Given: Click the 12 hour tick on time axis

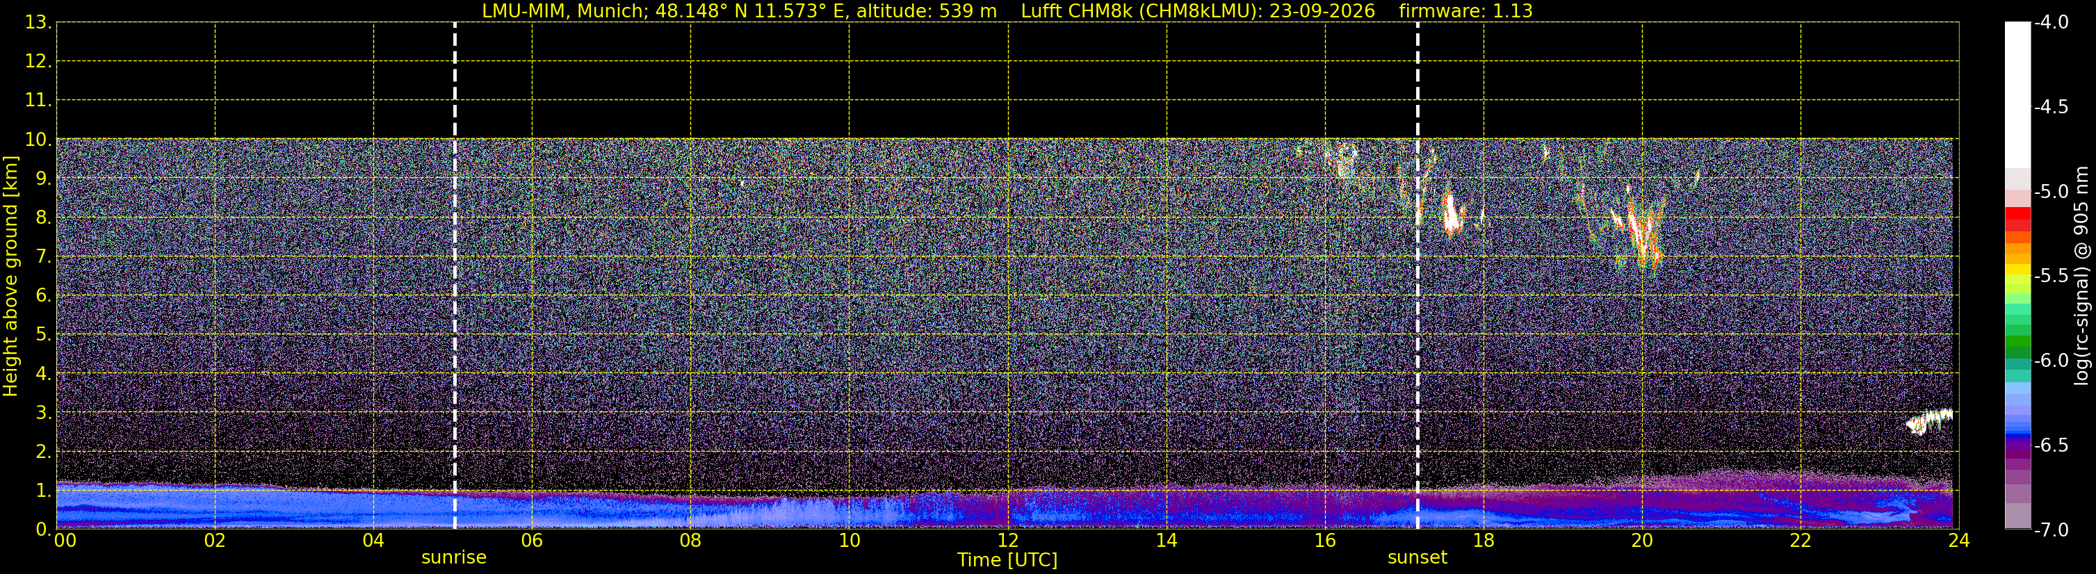Looking at the screenshot, I should 1007,541.
